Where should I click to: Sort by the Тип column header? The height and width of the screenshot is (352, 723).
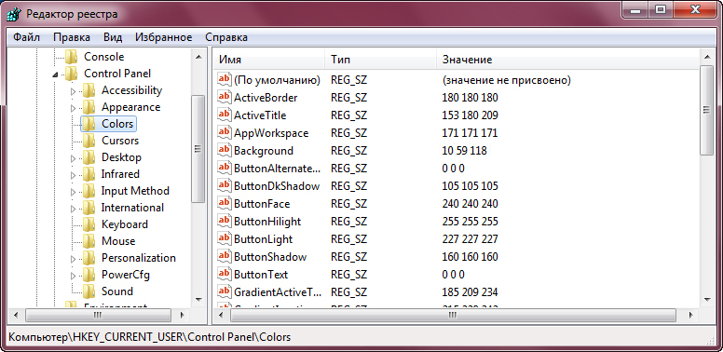pyautogui.click(x=380, y=60)
